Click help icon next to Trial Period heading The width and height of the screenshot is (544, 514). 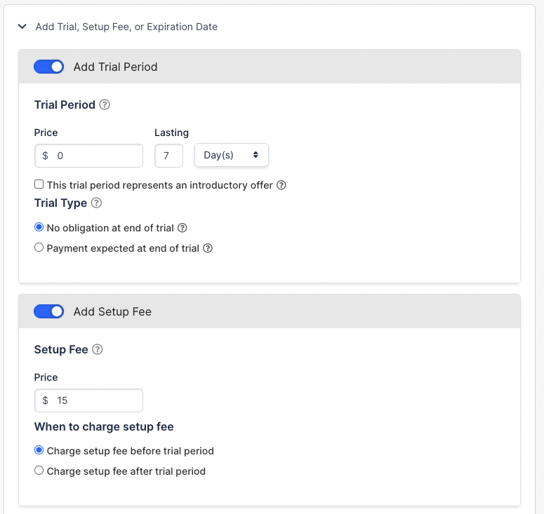click(105, 104)
